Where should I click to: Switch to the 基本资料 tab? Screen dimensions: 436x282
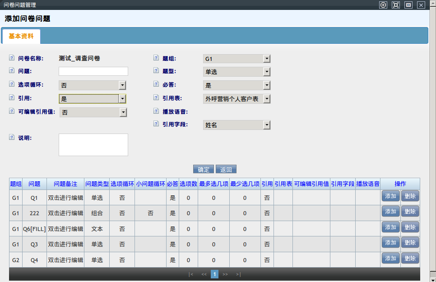pos(21,36)
